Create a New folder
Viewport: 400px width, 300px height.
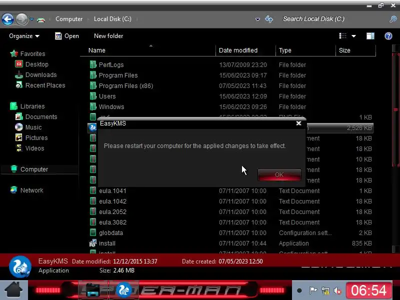108,36
